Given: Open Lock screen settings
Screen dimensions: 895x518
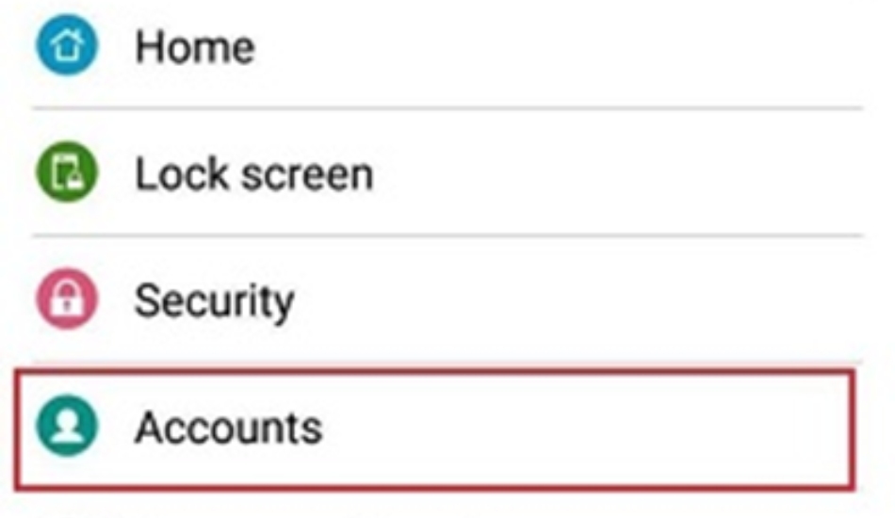Looking at the screenshot, I should [x=447, y=171].
